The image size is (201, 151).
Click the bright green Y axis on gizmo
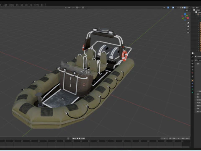point(187,16)
